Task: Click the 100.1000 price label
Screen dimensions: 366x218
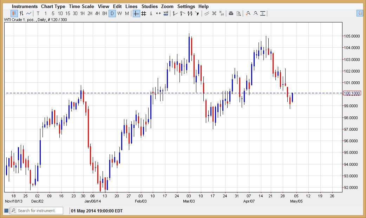Action: pos(353,93)
